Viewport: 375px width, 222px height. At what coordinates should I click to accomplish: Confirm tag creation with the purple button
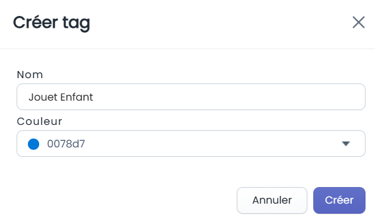point(339,200)
